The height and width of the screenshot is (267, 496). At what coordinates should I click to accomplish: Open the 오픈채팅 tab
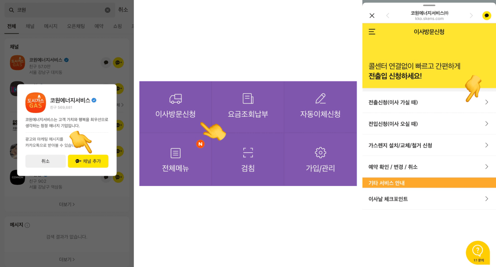pos(76,26)
